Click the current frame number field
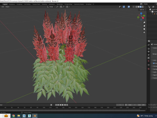The width and height of the screenshot is (157, 118). pos(120,105)
